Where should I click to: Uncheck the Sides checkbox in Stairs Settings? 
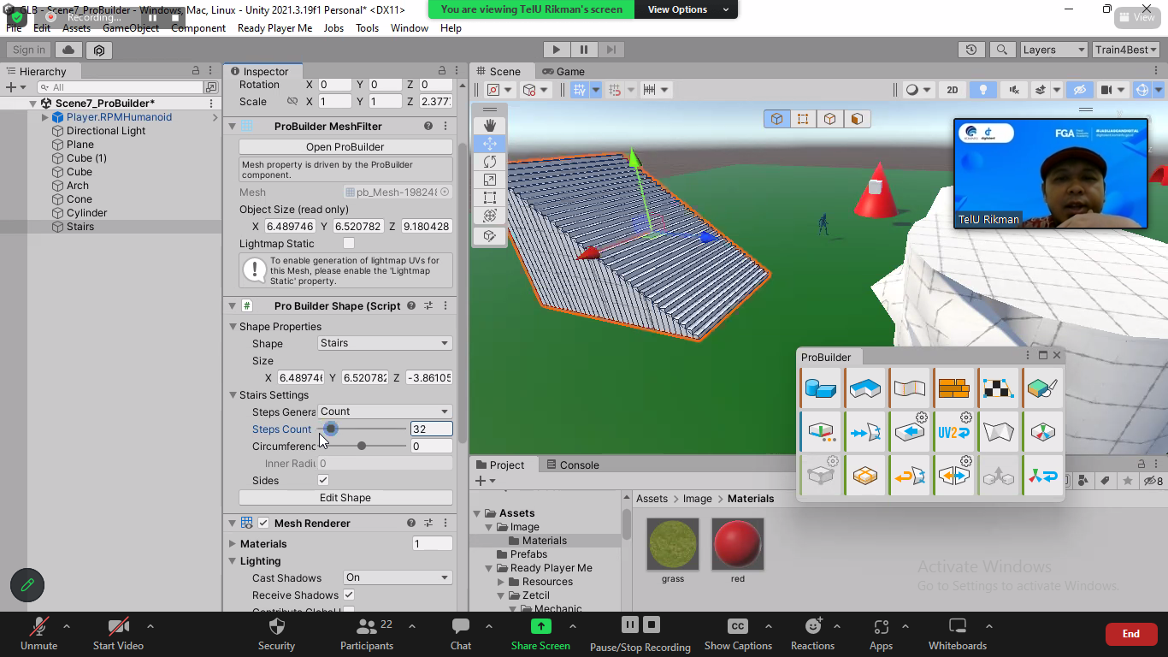[323, 481]
